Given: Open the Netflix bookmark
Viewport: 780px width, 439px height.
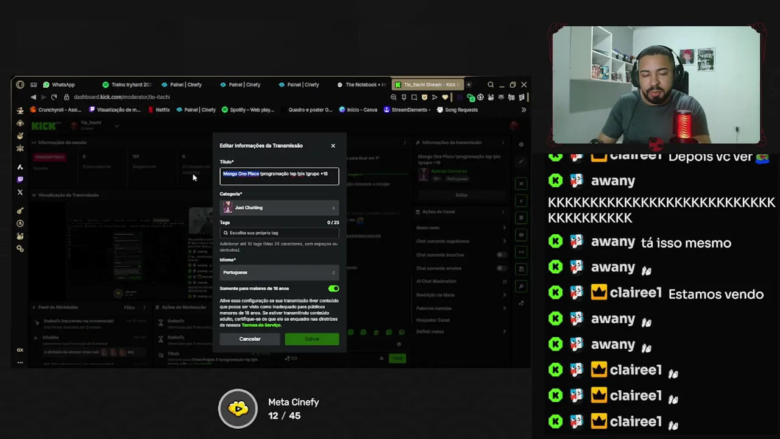Looking at the screenshot, I should point(158,110).
